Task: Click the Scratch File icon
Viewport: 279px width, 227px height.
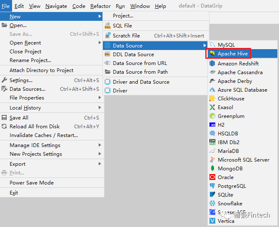Action: [107, 35]
